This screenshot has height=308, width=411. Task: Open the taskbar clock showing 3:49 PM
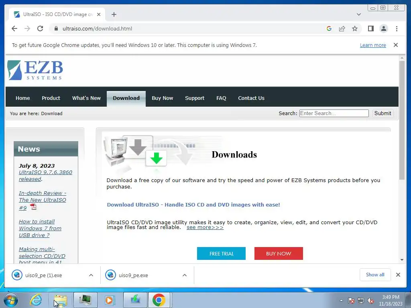pos(391,300)
